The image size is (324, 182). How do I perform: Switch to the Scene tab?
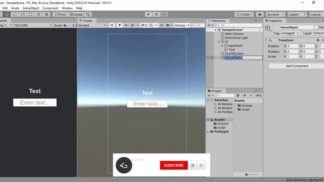click(x=86, y=21)
